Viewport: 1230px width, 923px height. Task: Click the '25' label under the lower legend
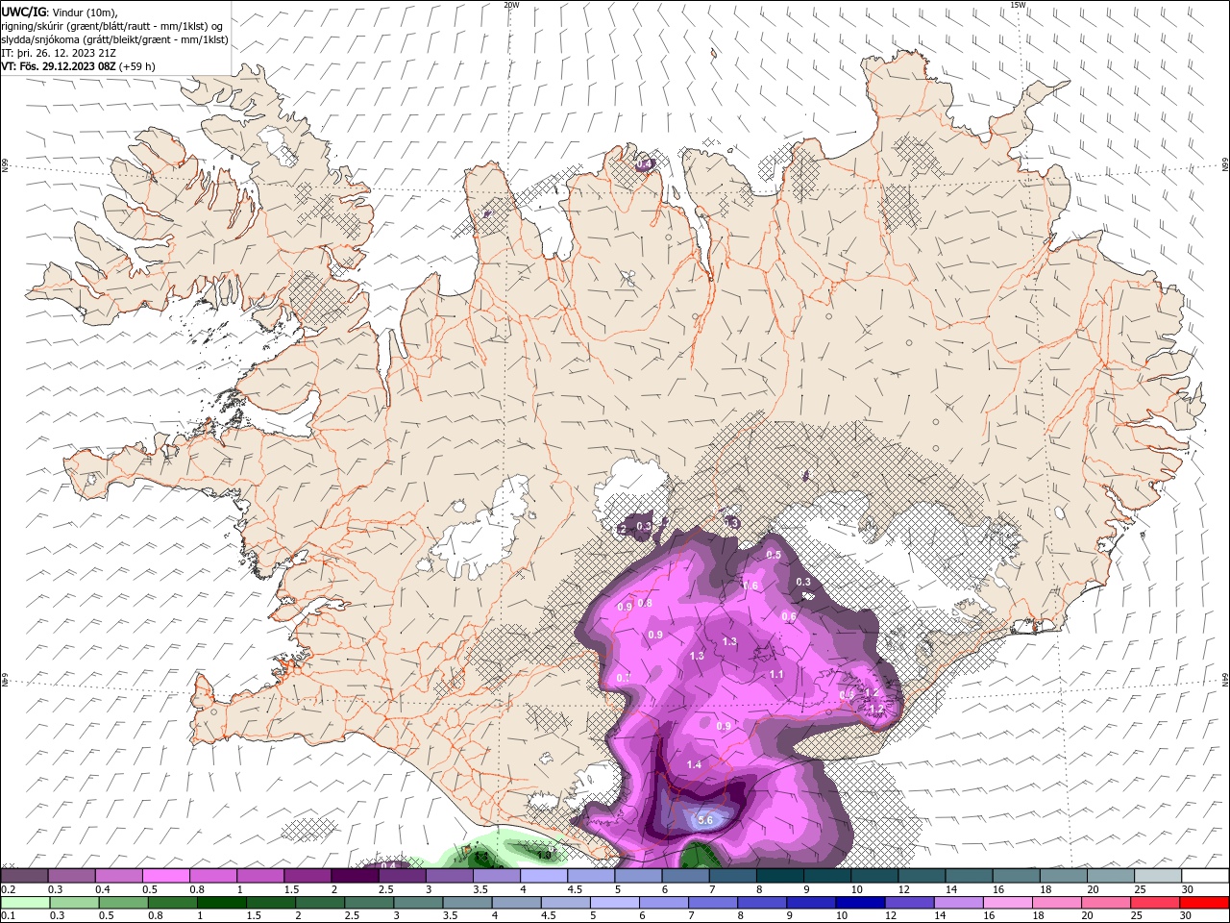[1138, 916]
